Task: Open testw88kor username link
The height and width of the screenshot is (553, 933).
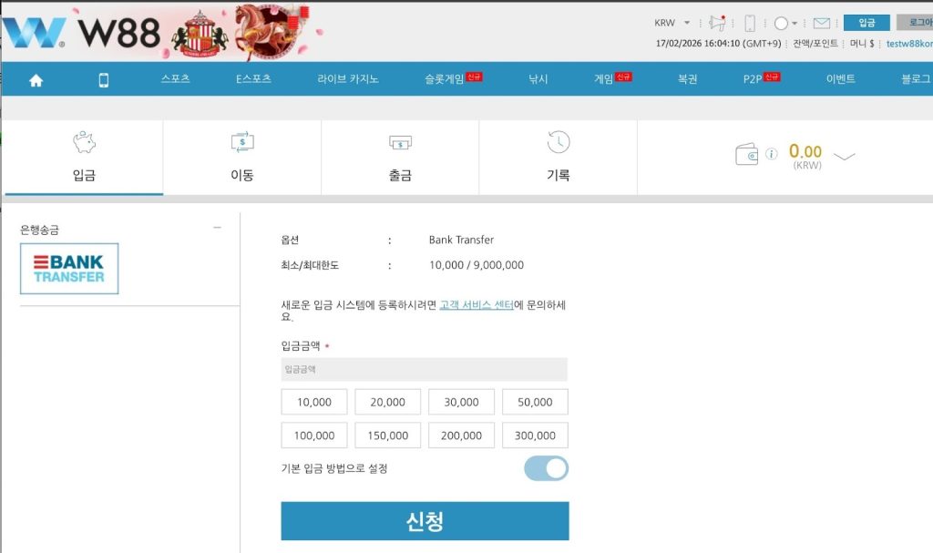Action: (x=909, y=44)
